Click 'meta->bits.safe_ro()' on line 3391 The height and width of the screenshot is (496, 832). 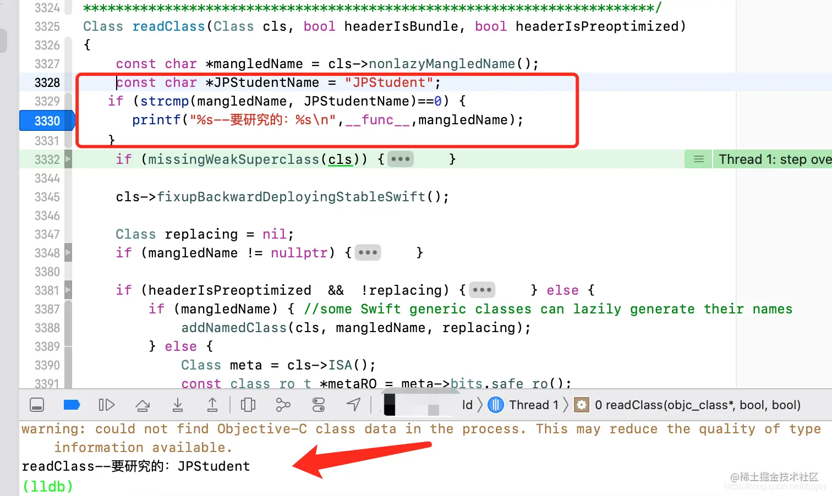click(483, 383)
